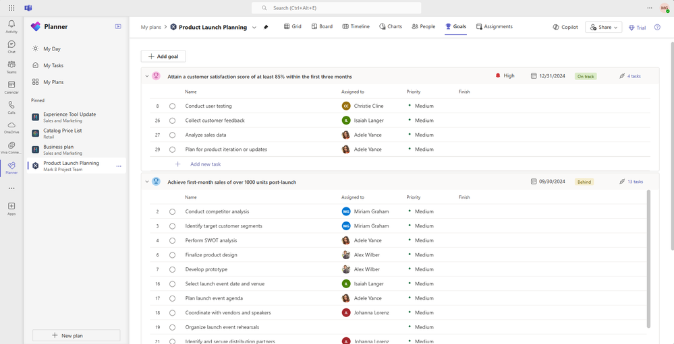Change priority of Plan launch event agenda
This screenshot has height=344, width=674.
[421, 298]
